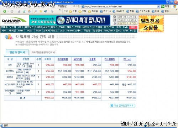Open the LCD category

pos(62,31)
